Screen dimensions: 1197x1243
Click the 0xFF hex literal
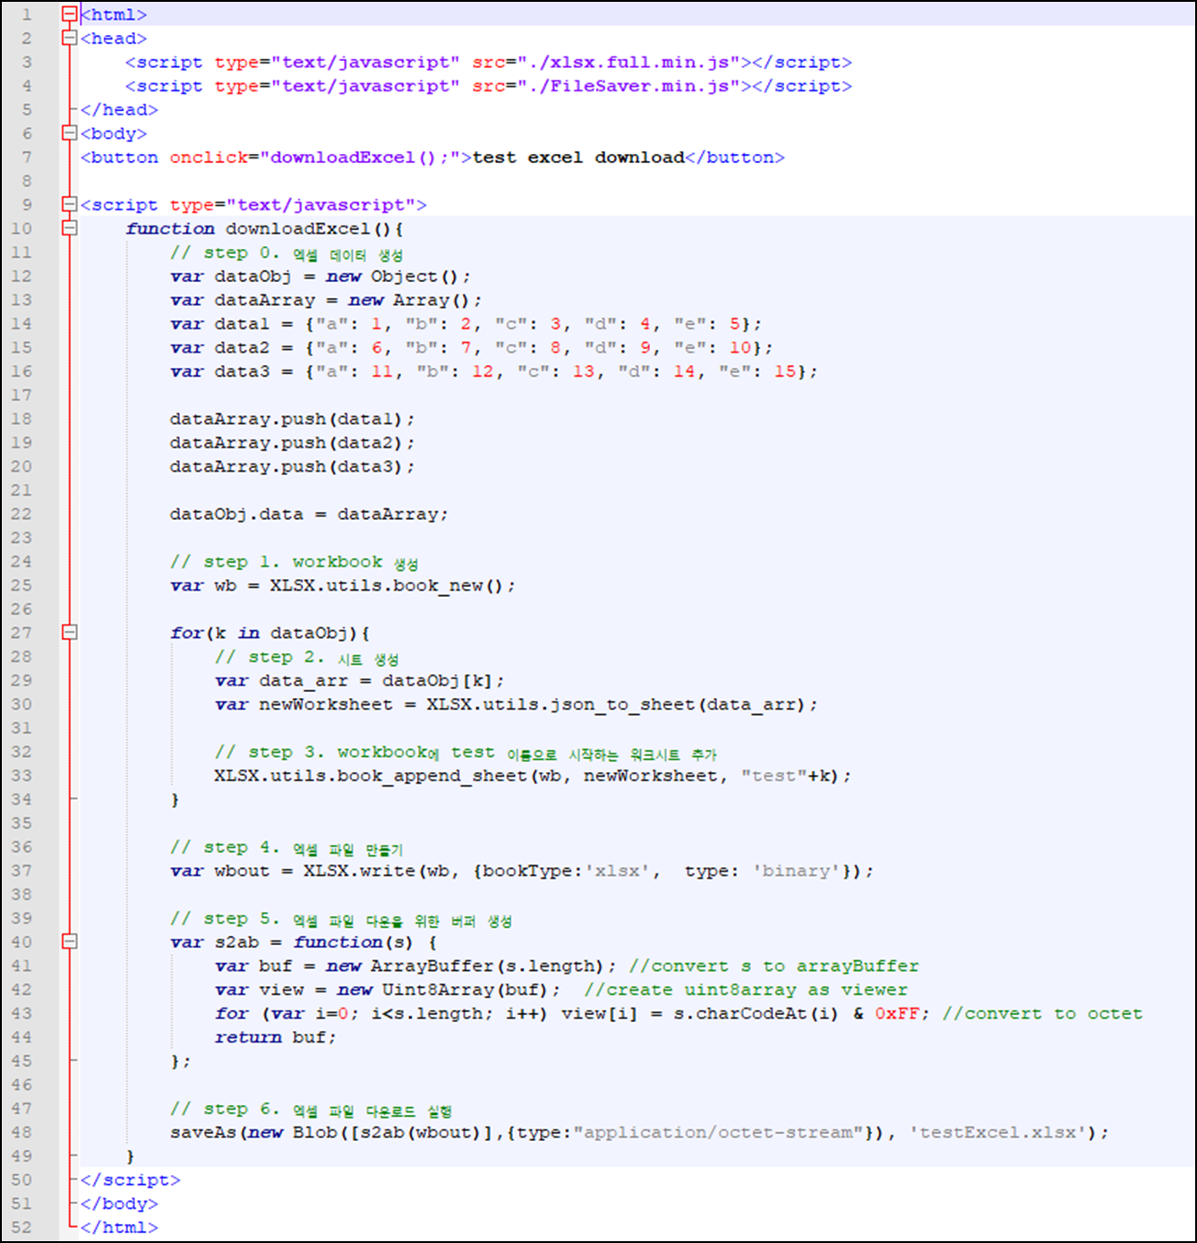897,1014
